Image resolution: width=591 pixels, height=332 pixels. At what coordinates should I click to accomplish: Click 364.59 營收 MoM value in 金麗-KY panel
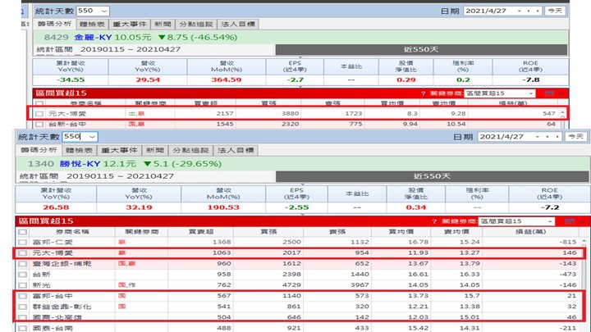pos(227,80)
